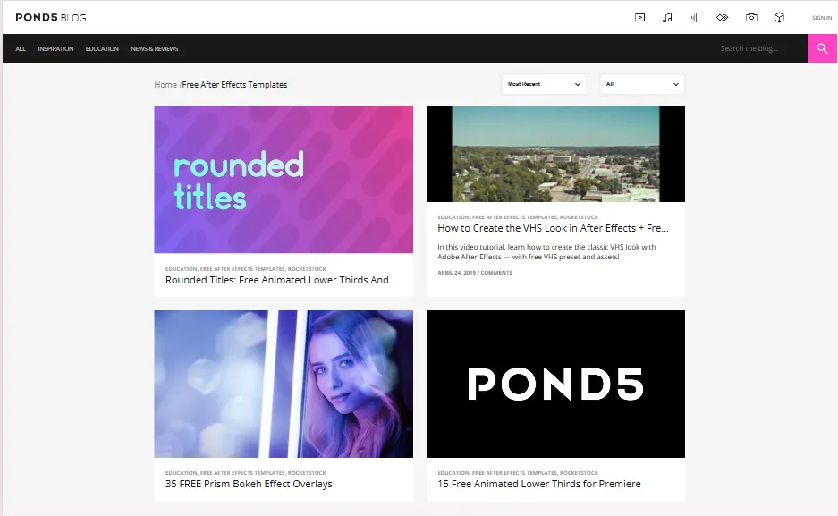The width and height of the screenshot is (838, 516).
Task: Open the Education menu item
Action: [102, 48]
